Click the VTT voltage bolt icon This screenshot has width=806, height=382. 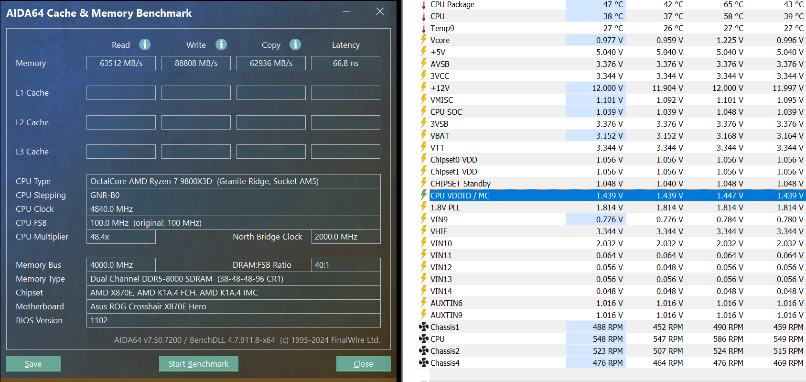[x=423, y=147]
